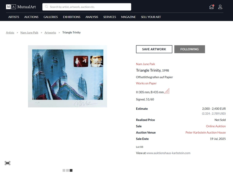Toggle the Following button

pos(190,49)
